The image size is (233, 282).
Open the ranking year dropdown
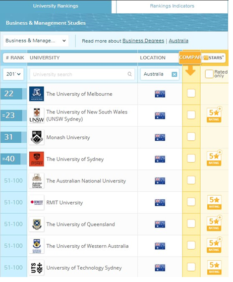pyautogui.click(x=13, y=74)
